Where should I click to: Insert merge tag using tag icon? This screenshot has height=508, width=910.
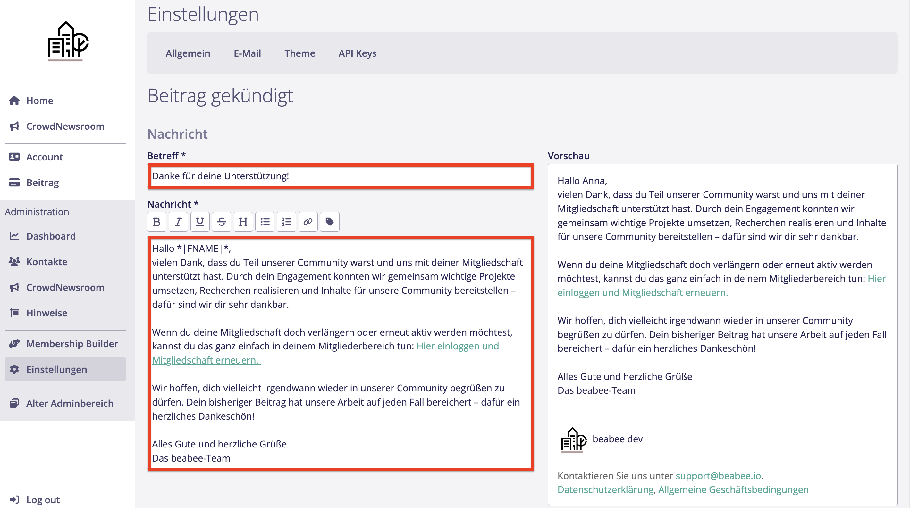[x=329, y=222]
